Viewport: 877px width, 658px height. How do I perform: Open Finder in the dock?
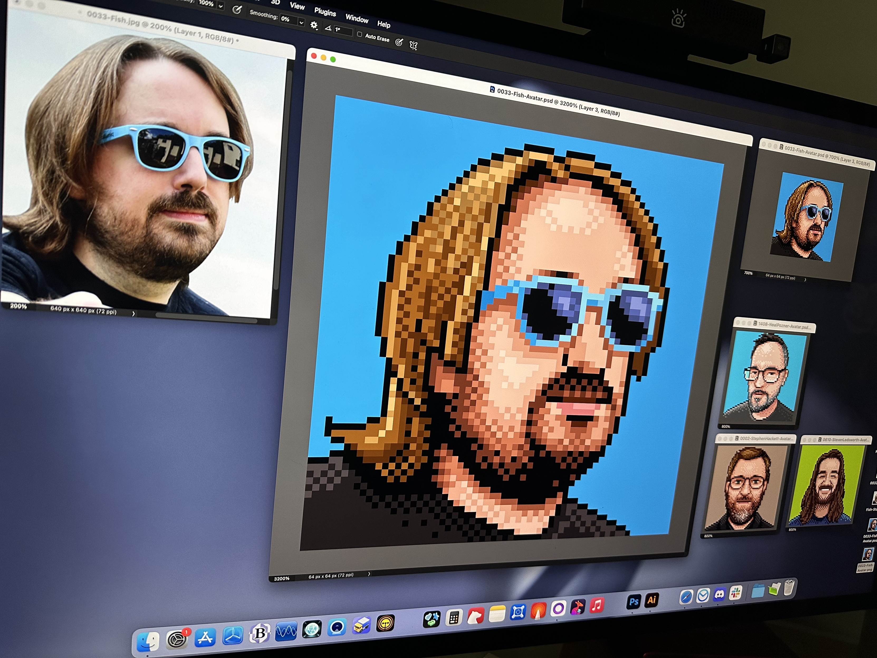(148, 641)
